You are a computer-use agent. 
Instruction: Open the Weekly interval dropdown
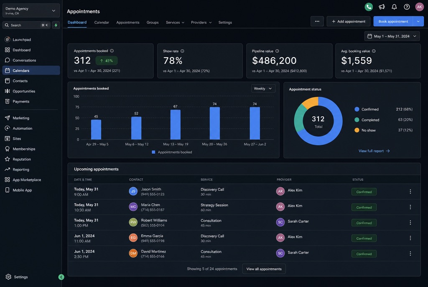click(263, 88)
